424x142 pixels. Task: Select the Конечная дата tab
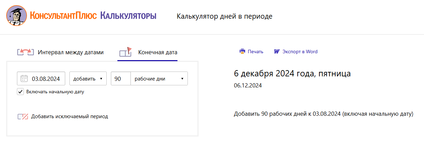tap(157, 53)
